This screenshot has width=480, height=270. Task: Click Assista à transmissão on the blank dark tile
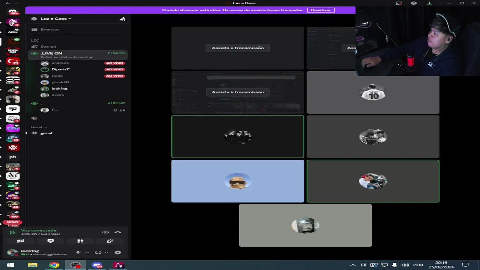(x=238, y=48)
